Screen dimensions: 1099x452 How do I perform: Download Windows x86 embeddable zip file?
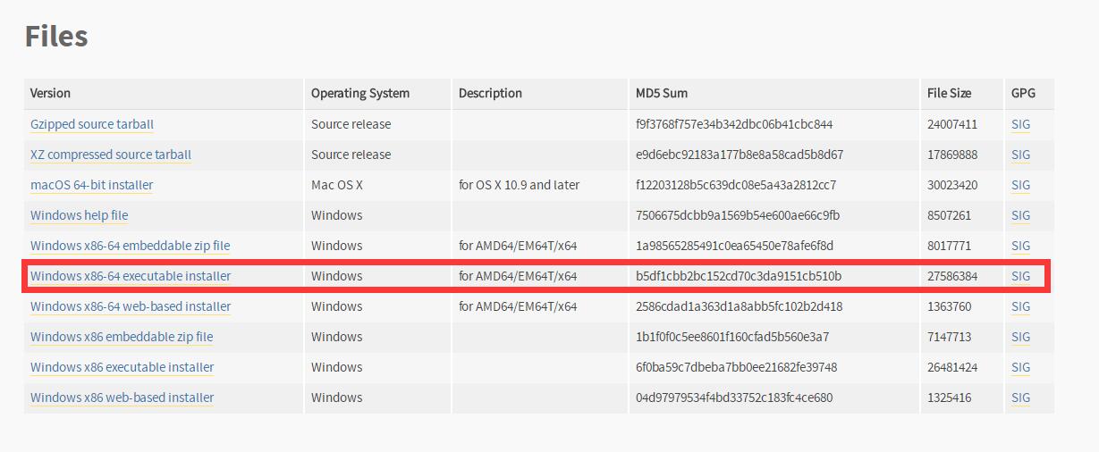[122, 337]
